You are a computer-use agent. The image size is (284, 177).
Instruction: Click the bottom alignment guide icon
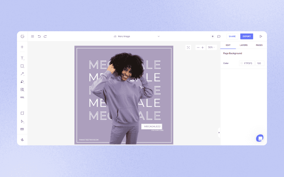(x=22, y=140)
